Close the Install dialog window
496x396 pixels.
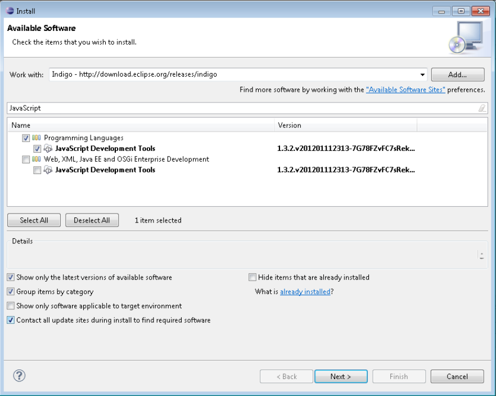(x=480, y=11)
